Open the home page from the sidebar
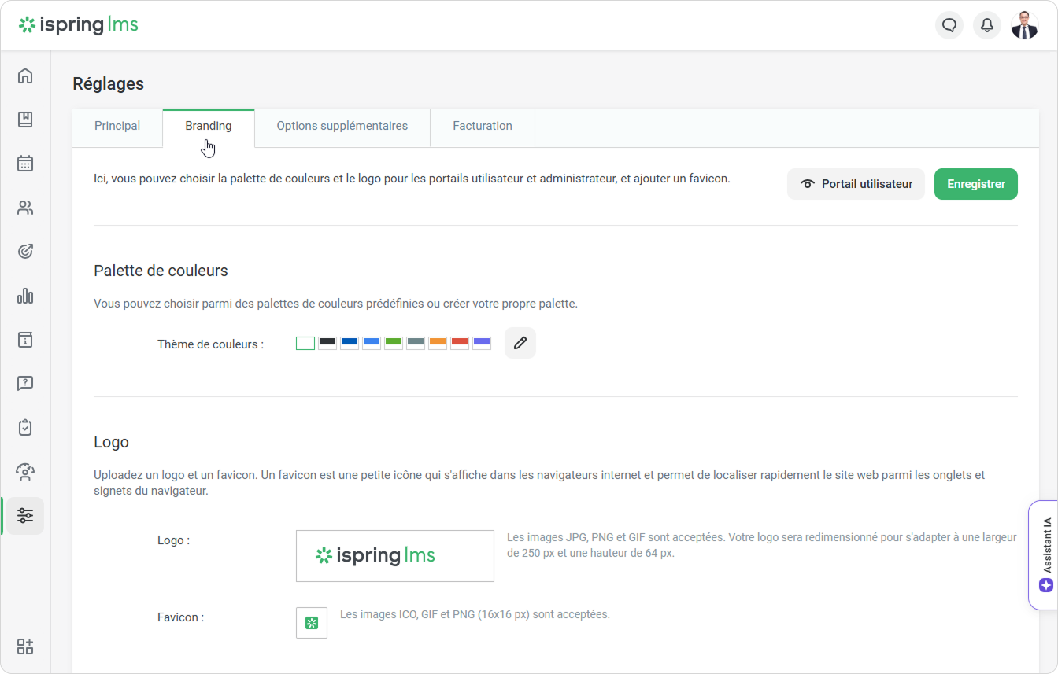This screenshot has height=674, width=1058. 25,76
